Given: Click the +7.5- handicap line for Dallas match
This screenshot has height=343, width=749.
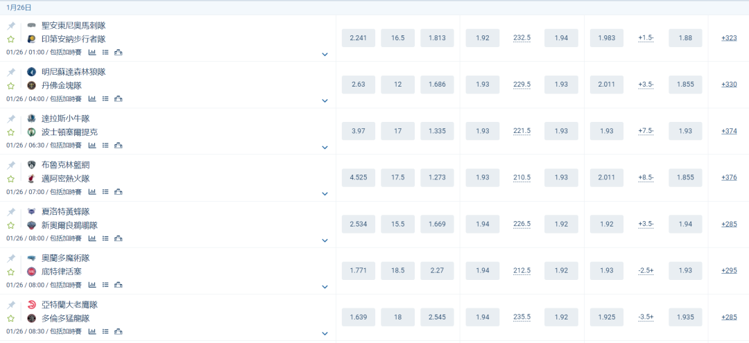Looking at the screenshot, I should [x=646, y=131].
